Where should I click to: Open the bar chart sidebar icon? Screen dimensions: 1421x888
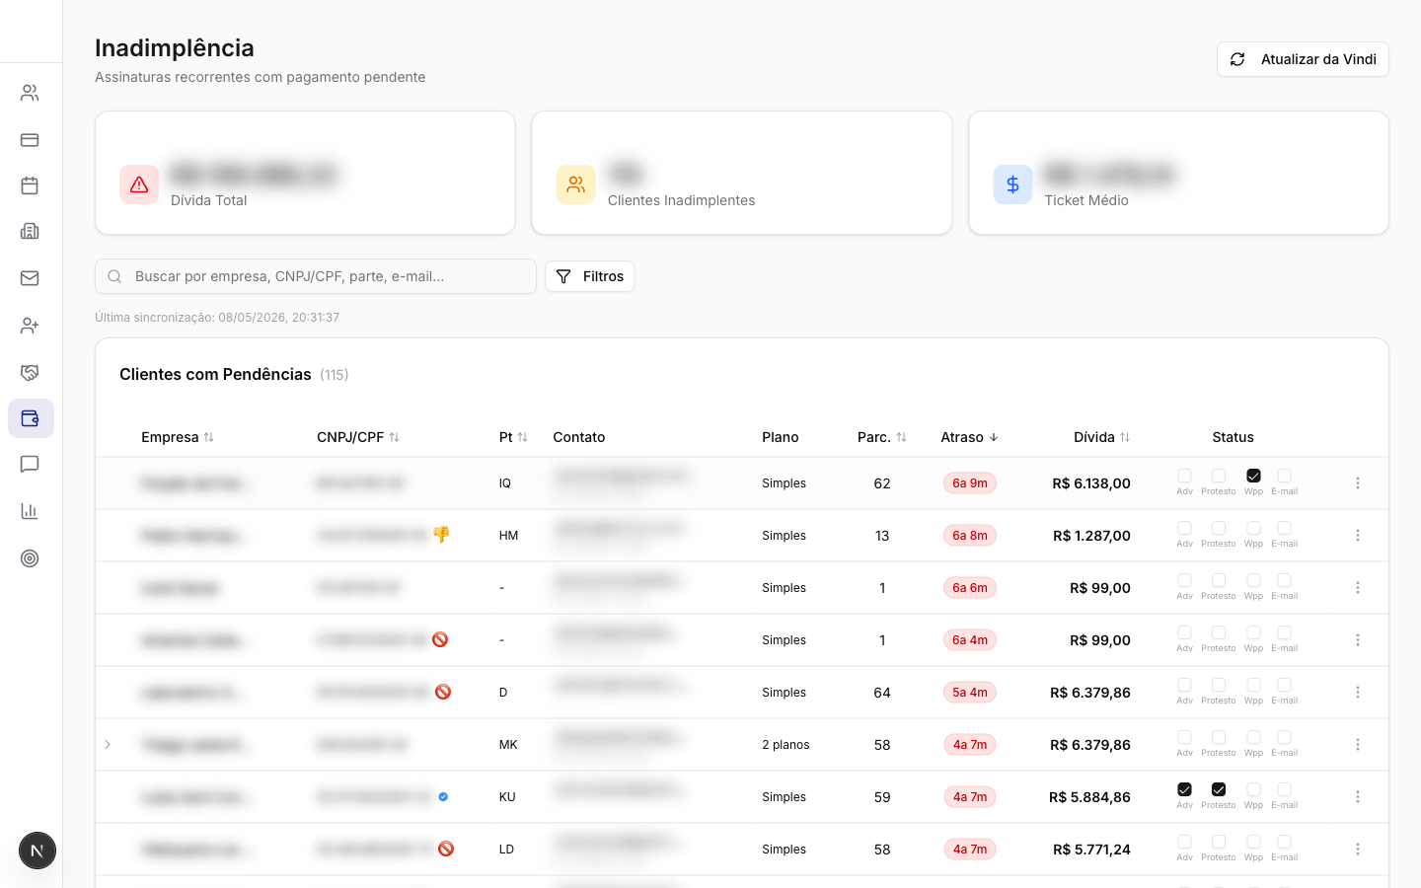pos(30,511)
